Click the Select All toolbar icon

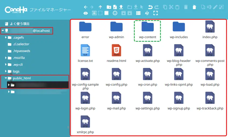[94, 13]
